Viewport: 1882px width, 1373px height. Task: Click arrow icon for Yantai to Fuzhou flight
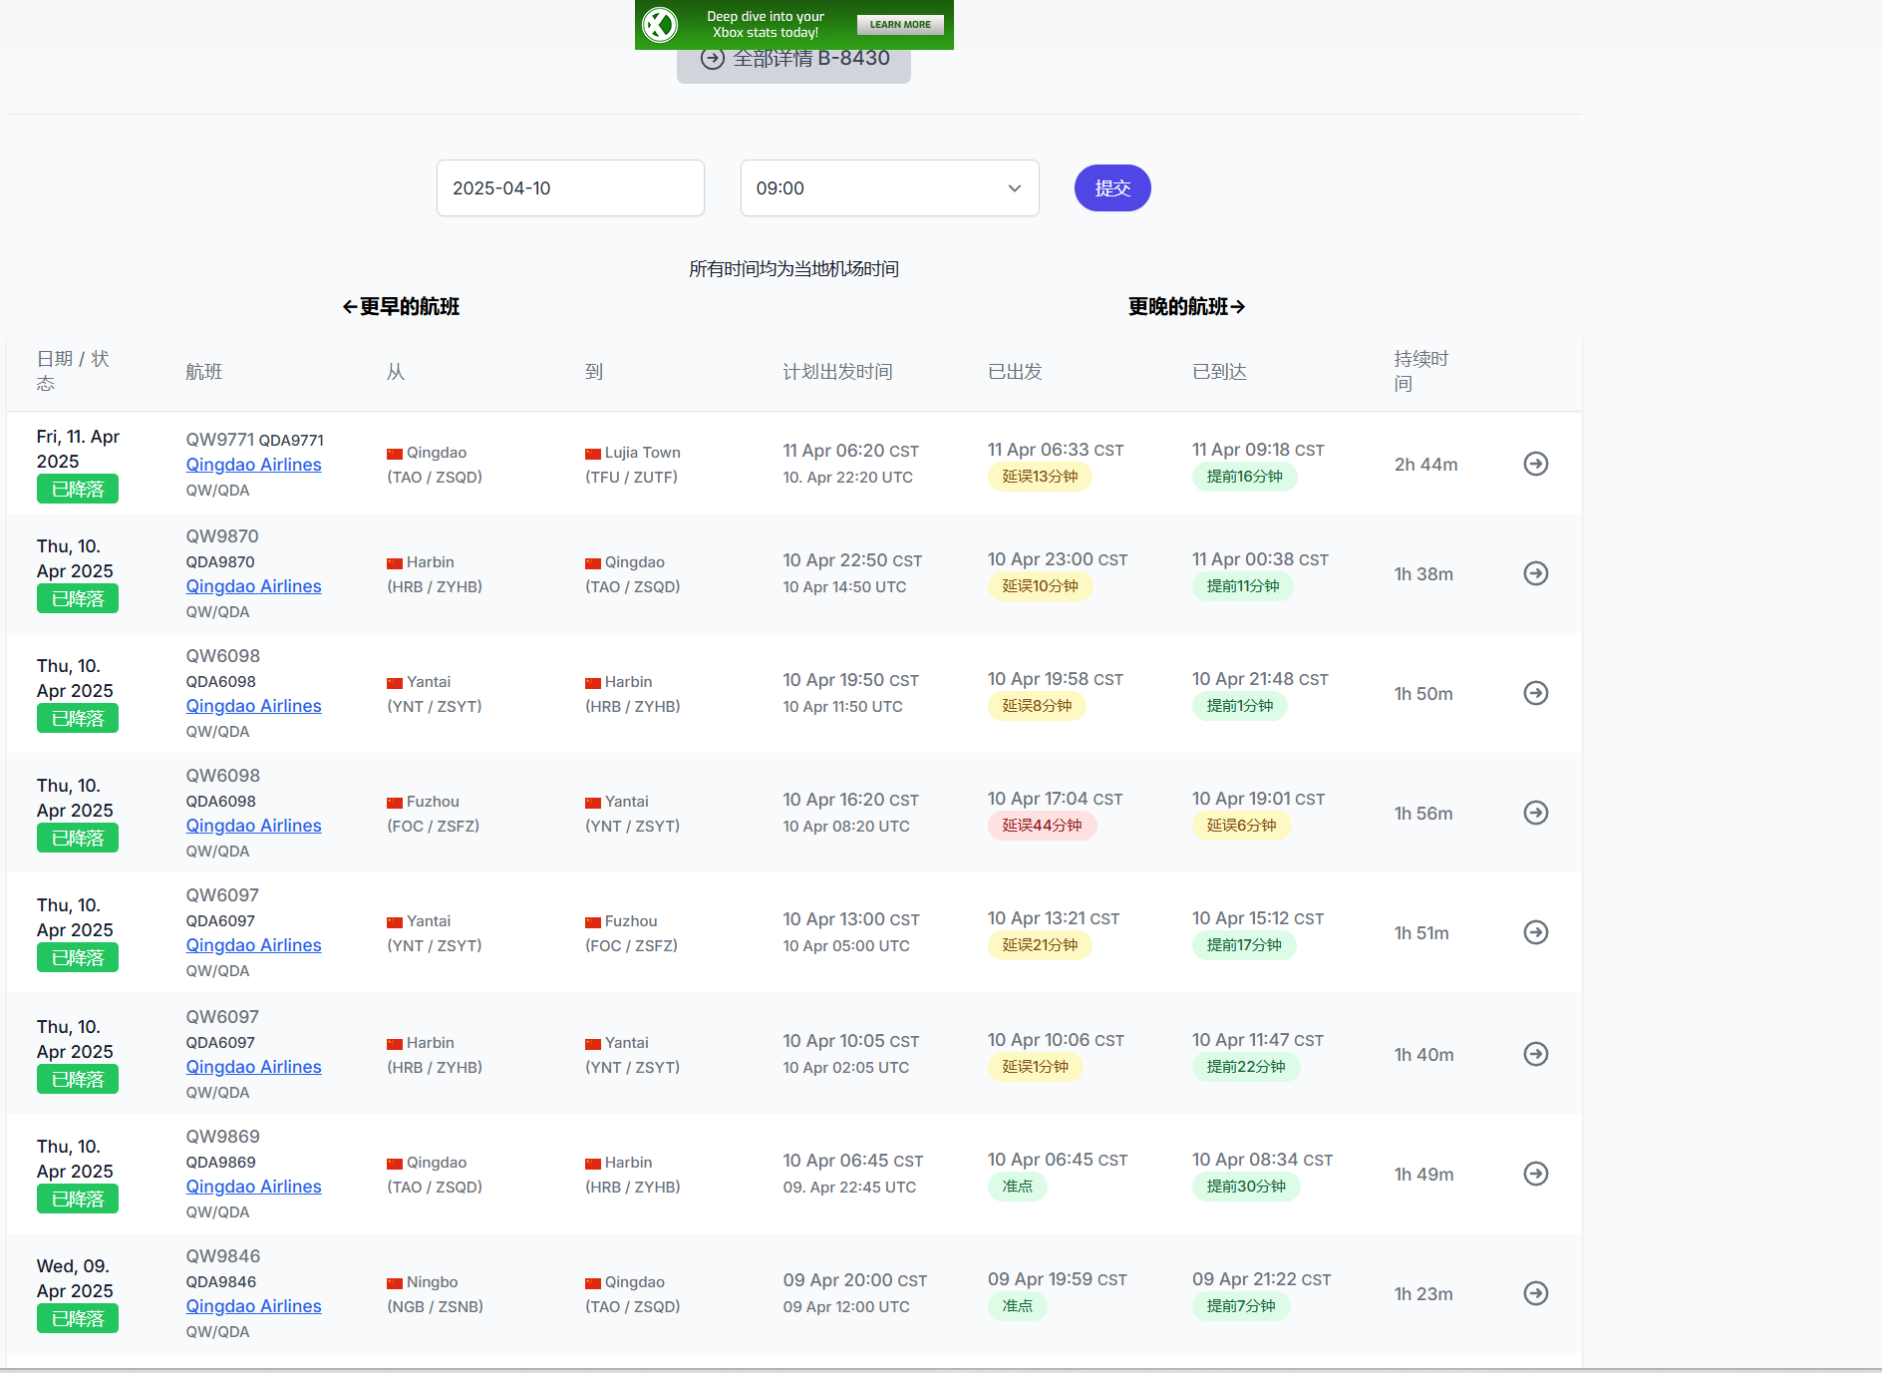point(1535,932)
